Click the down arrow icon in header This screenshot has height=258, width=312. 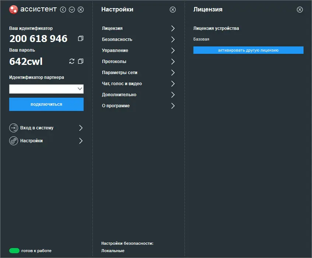[72, 10]
